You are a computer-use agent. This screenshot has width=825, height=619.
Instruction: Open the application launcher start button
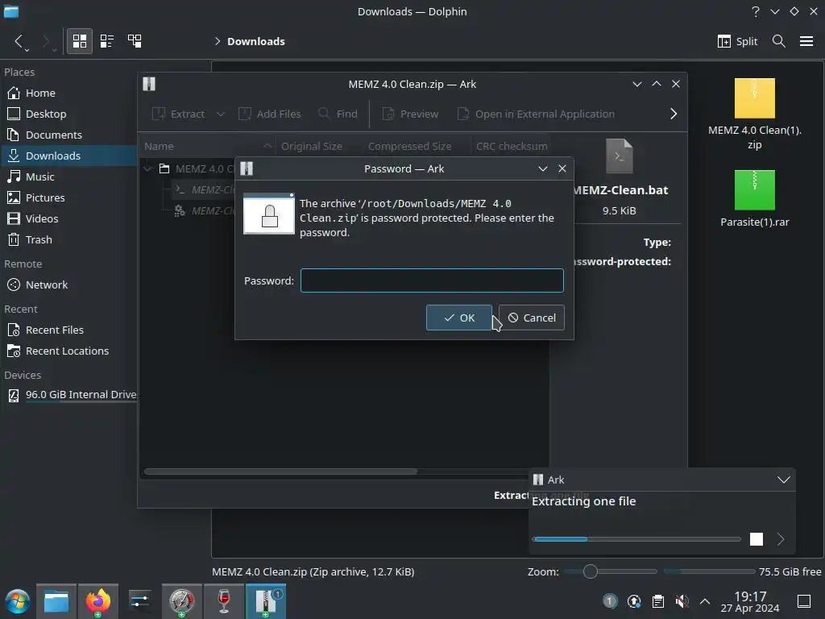point(18,601)
